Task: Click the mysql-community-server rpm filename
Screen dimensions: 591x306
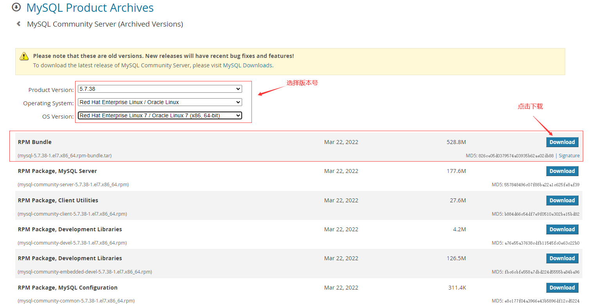Action: [73, 185]
